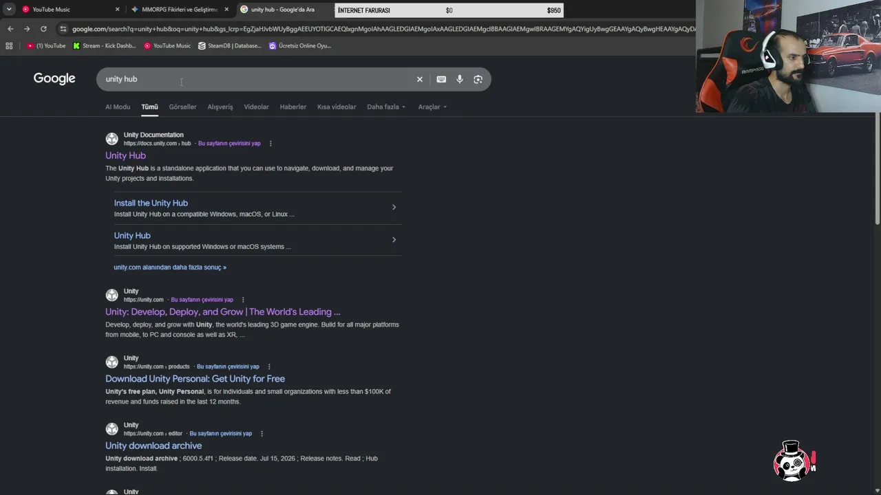881x495 pixels.
Task: Expand the Unity Hub sitelink chevron
Action: coord(394,240)
